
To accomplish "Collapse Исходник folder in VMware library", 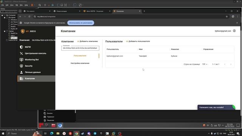I will click(5, 18).
